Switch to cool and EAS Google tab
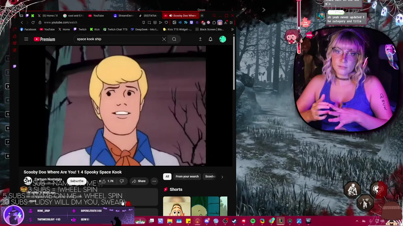The height and width of the screenshot is (226, 403). 73,16
